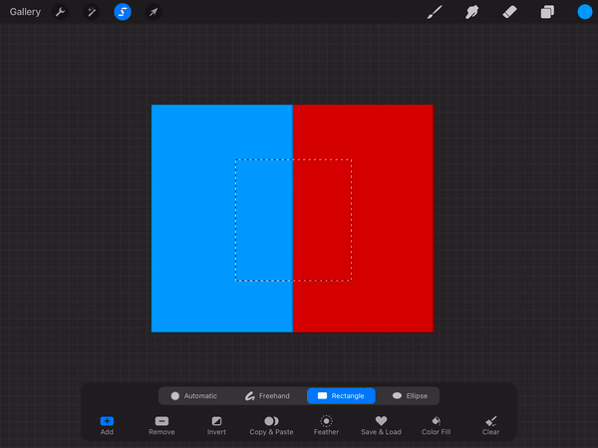This screenshot has width=598, height=448.
Task: Activate the Transform arrow tool
Action: (152, 12)
